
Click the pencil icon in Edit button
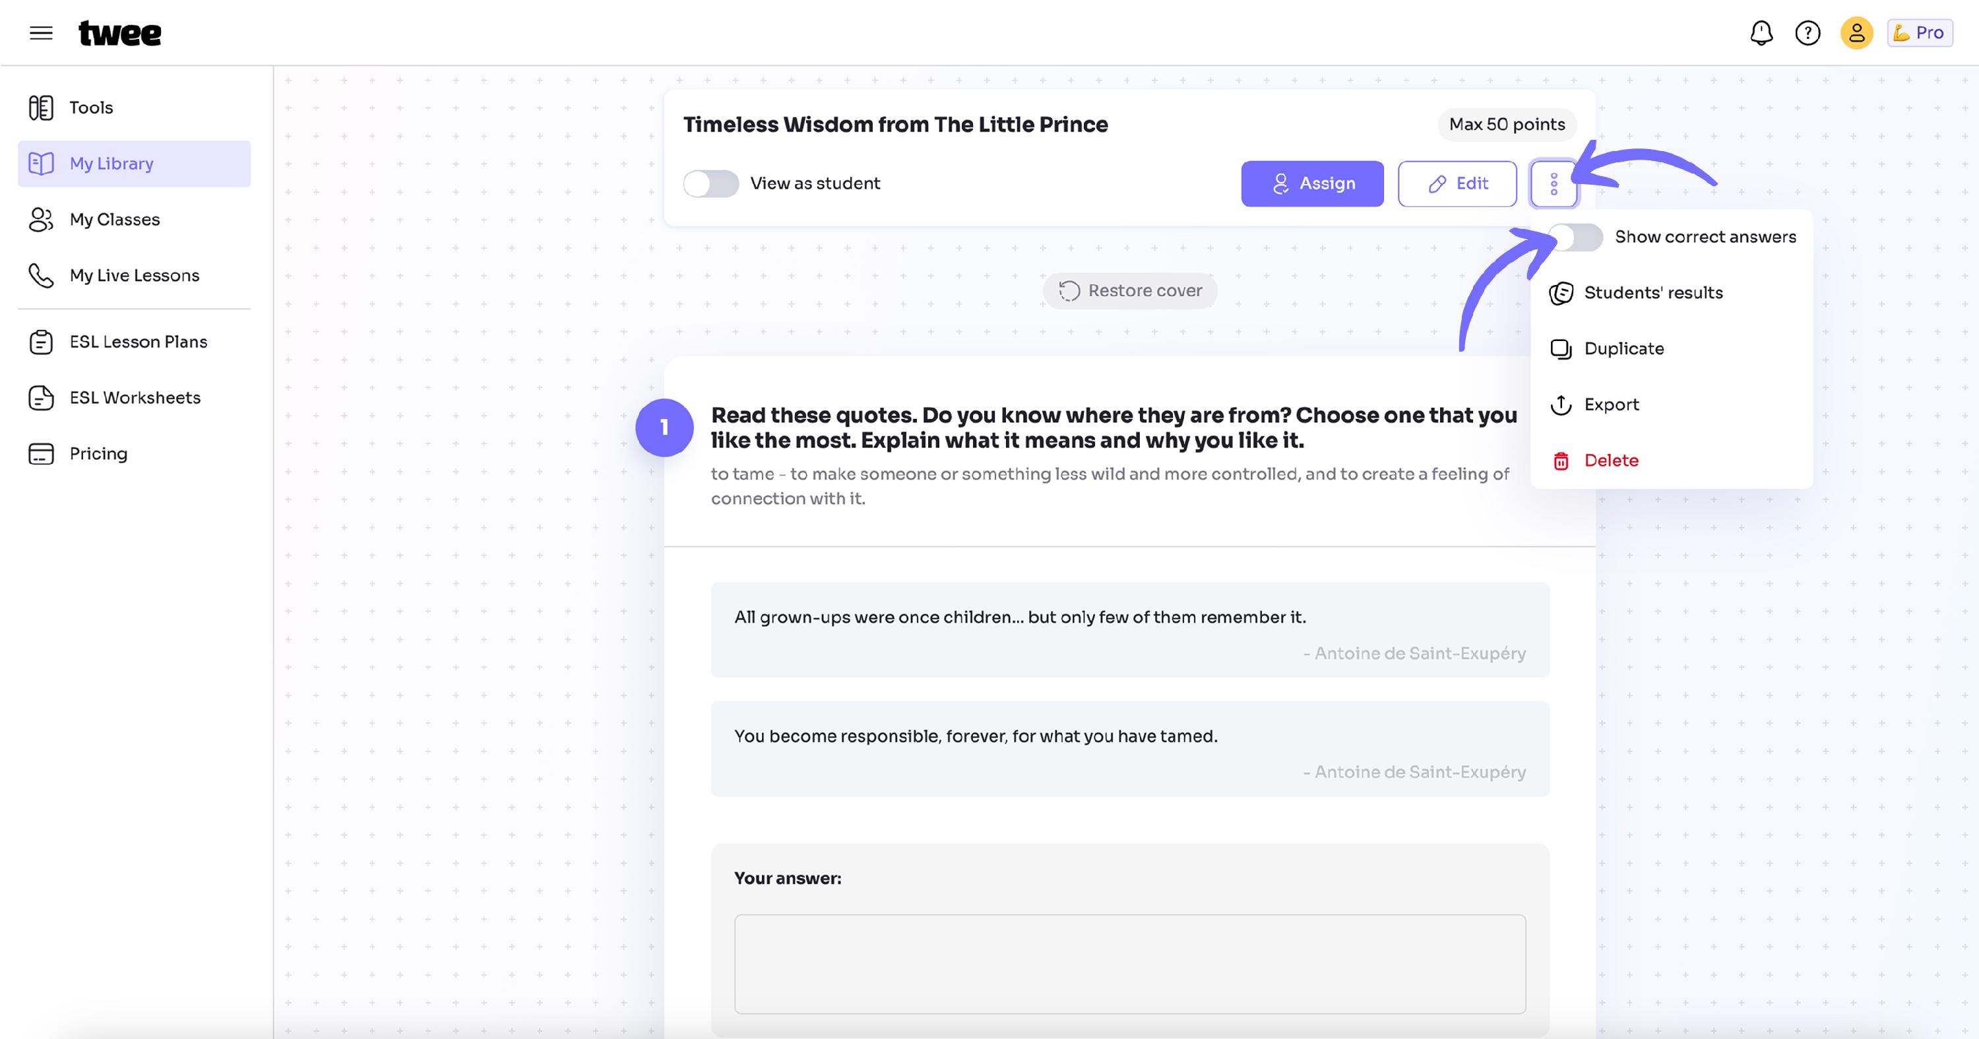click(x=1437, y=185)
